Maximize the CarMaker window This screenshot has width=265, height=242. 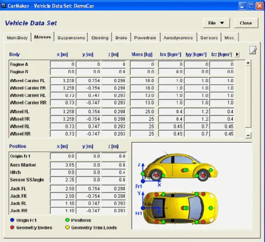coord(251,6)
